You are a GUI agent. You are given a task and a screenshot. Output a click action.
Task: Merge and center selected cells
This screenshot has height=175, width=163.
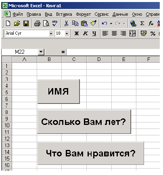(132, 33)
